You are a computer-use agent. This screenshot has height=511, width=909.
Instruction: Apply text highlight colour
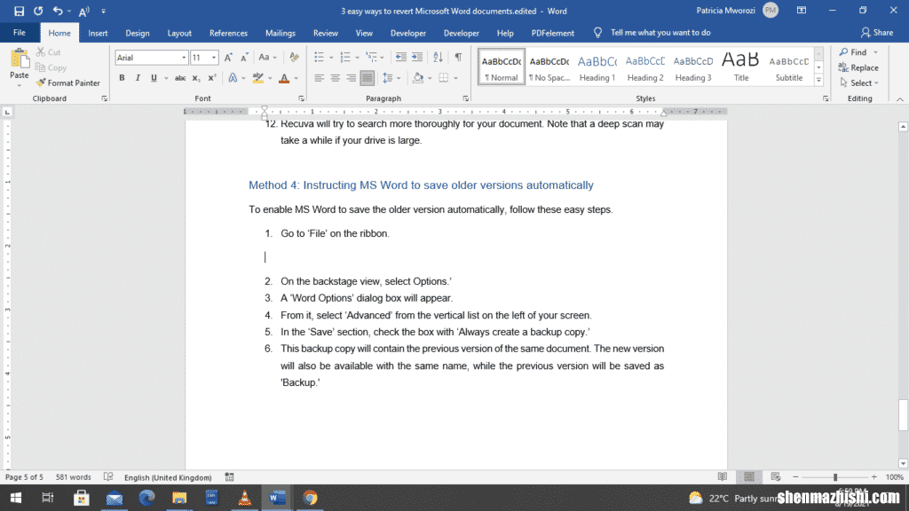(x=258, y=78)
